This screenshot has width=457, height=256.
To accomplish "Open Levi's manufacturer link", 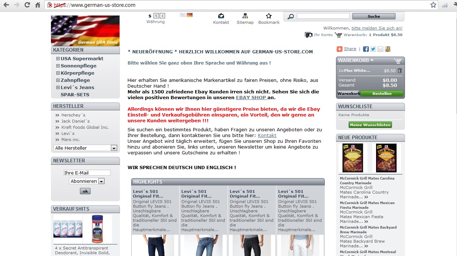I will tap(68, 133).
